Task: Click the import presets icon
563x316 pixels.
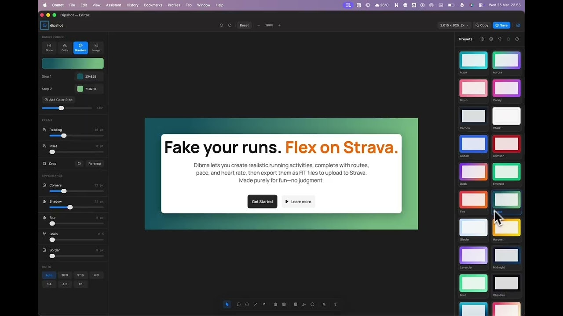Action: (x=491, y=39)
